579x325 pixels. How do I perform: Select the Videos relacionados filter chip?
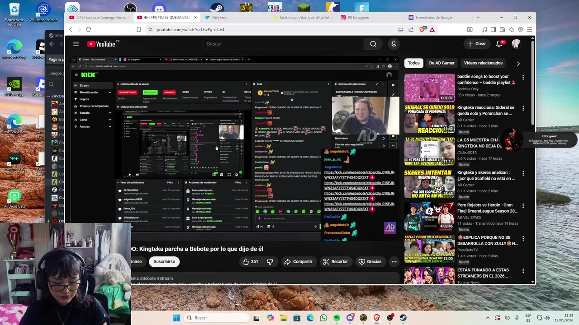click(483, 63)
